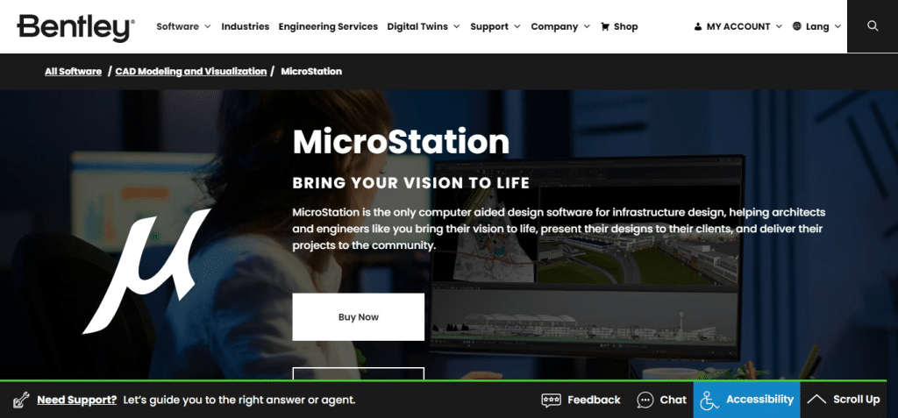Click the Chat speech bubble icon
This screenshot has width=898, height=418.
click(645, 400)
